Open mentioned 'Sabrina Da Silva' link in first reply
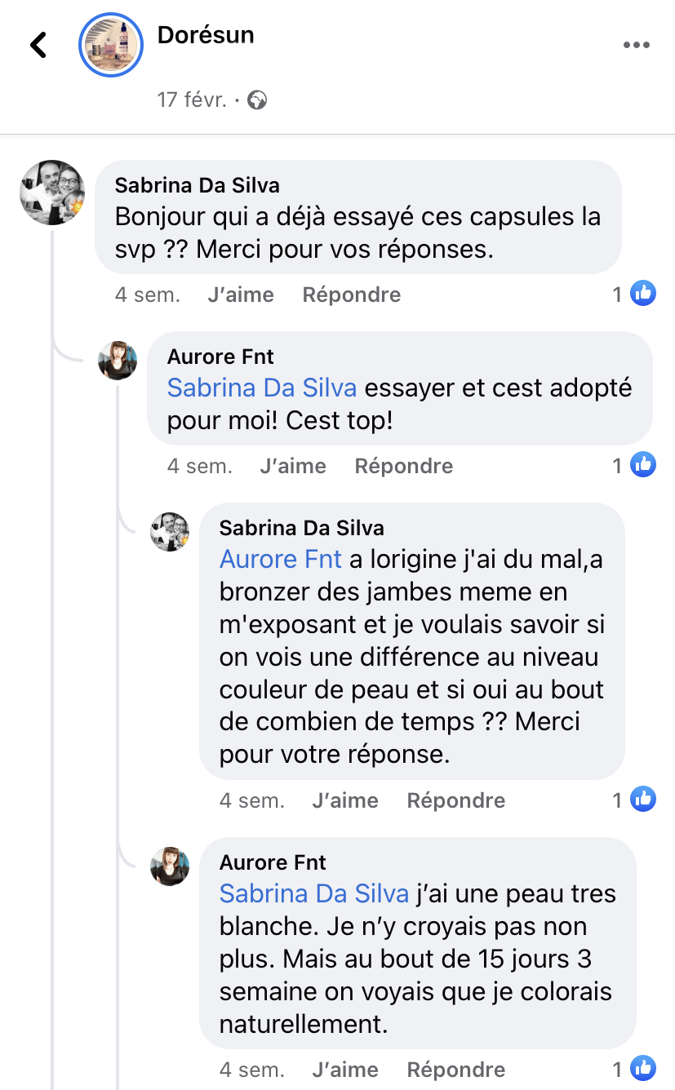The height and width of the screenshot is (1090, 675). pyautogui.click(x=261, y=388)
